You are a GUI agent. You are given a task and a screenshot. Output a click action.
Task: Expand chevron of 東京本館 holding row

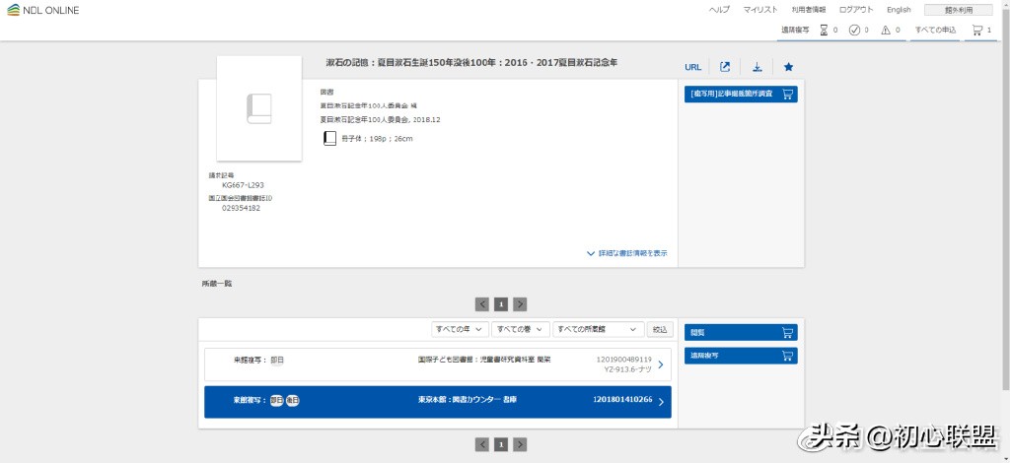point(660,403)
